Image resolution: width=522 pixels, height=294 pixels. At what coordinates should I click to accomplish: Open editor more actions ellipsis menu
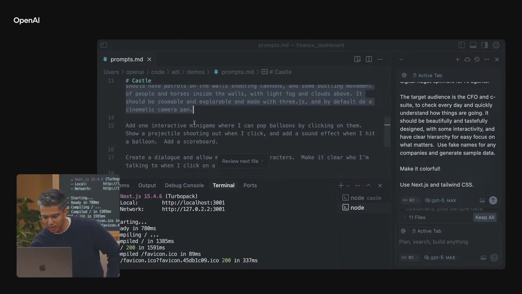click(x=380, y=59)
